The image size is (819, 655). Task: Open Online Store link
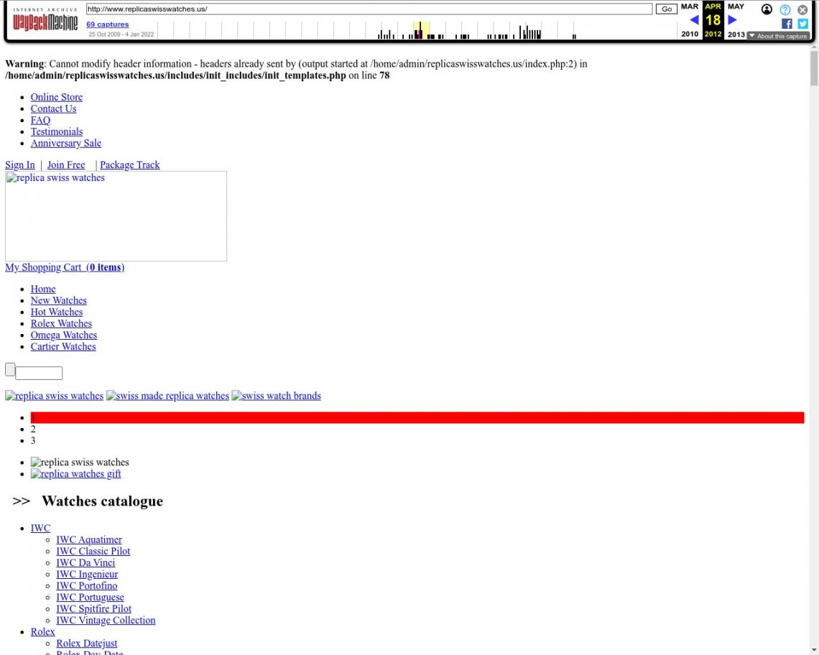click(57, 97)
